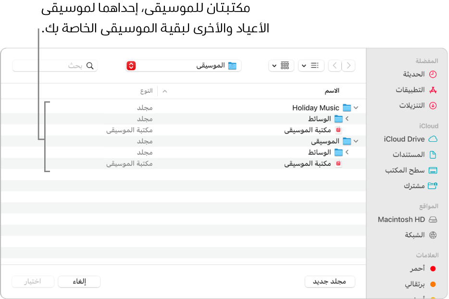Create a new folder via مجلد جديد
Viewport: 449px width, 299px height.
tap(330, 282)
